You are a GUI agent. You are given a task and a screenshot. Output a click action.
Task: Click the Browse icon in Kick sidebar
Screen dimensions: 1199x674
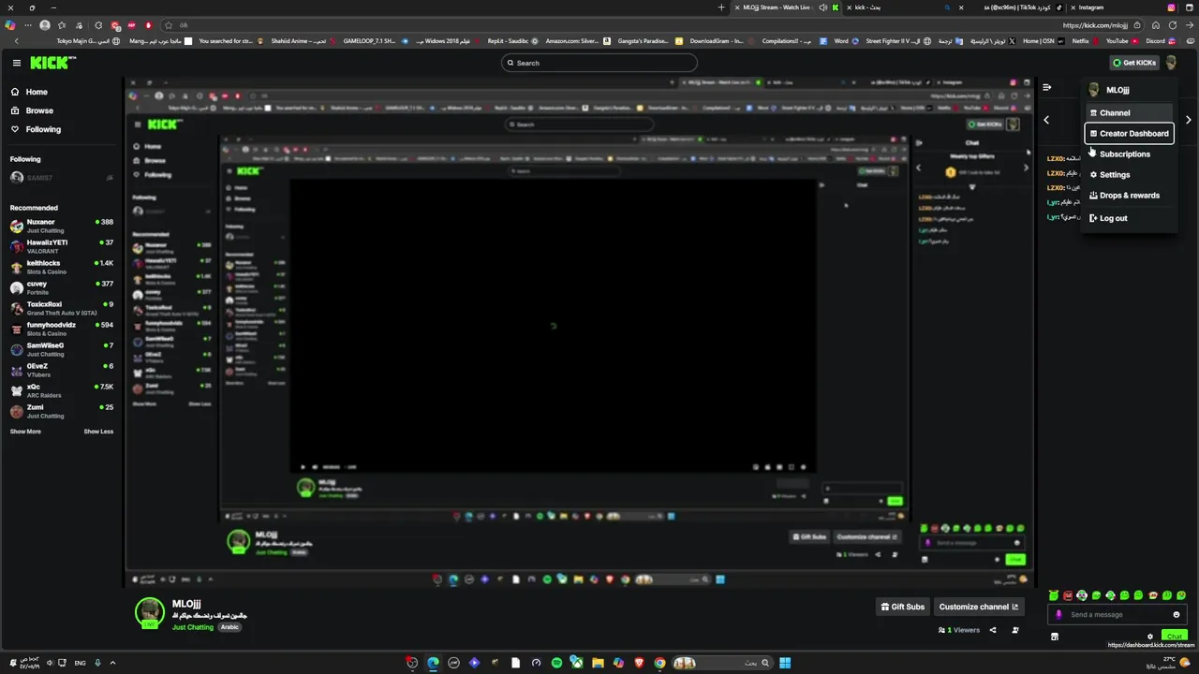point(15,110)
